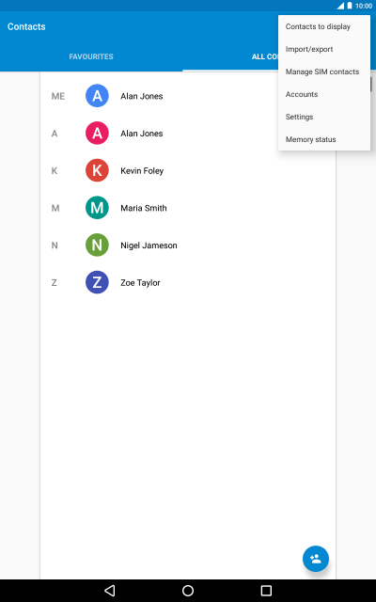
Task: Tap the Android home circle button
Action: (x=188, y=591)
